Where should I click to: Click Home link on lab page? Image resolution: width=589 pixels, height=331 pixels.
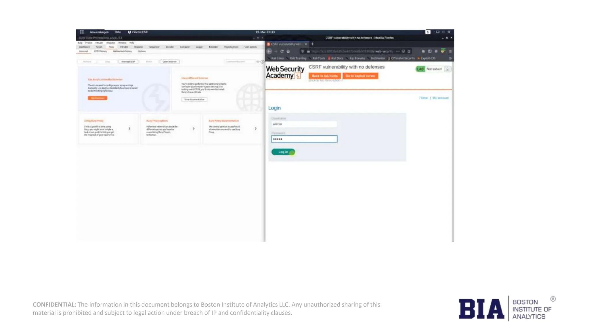(x=423, y=98)
